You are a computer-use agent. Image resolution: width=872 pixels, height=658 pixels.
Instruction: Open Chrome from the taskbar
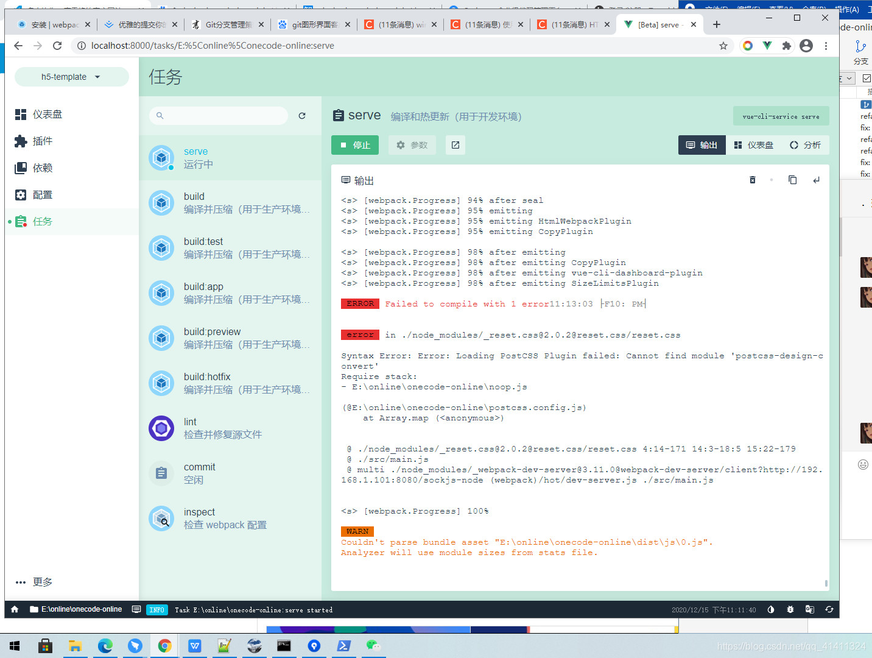pyautogui.click(x=164, y=646)
